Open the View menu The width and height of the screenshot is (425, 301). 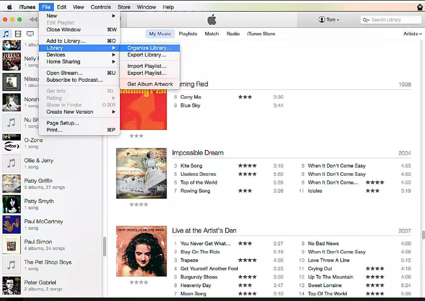(78, 7)
